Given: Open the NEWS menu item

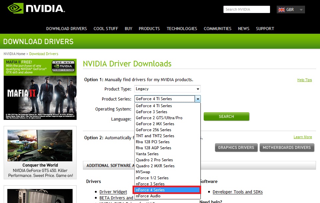Looking at the screenshot, I should click(x=244, y=29).
